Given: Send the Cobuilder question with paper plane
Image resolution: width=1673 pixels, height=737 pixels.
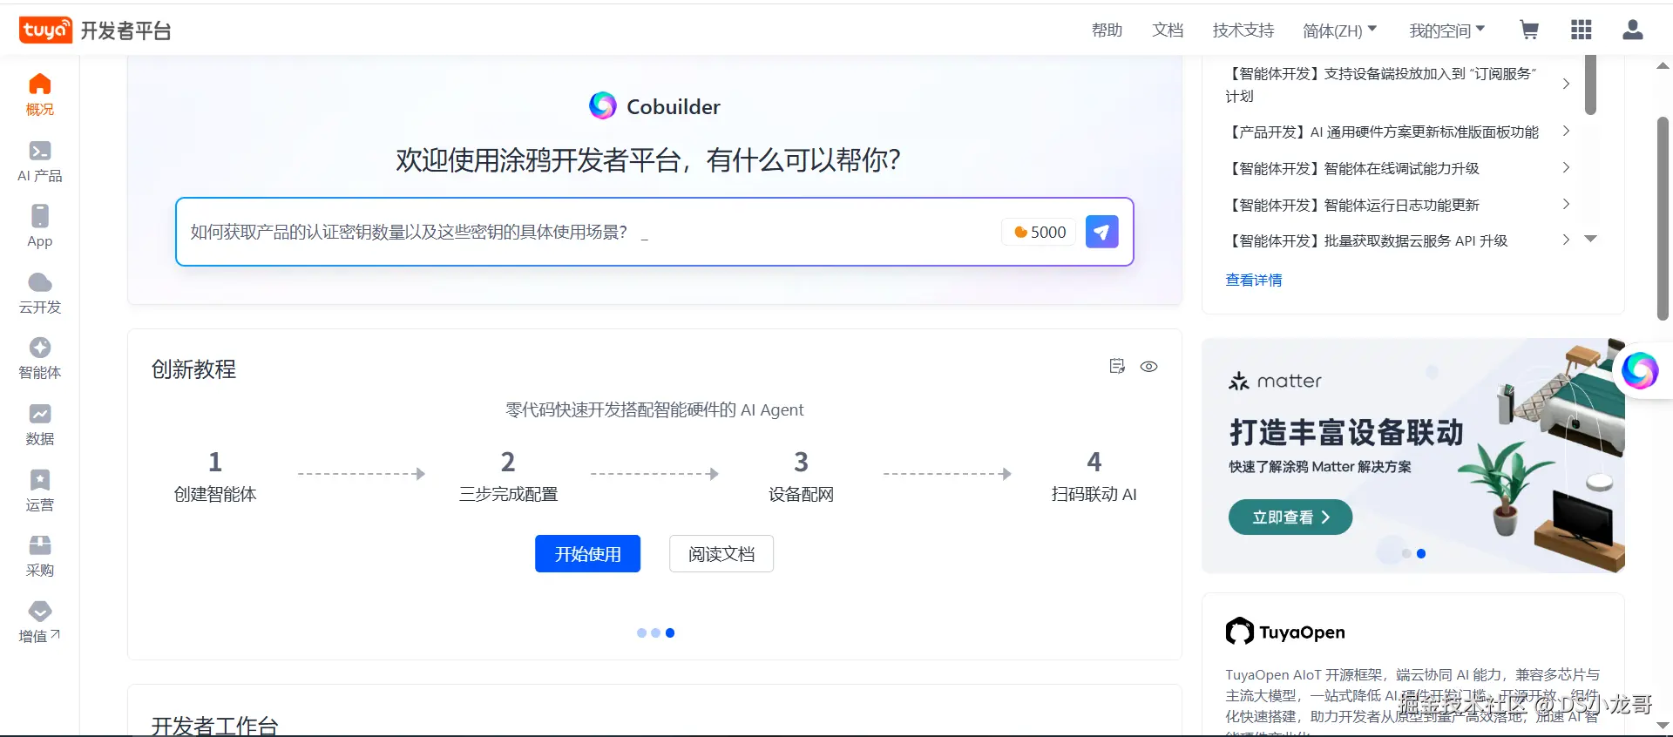Looking at the screenshot, I should click(x=1101, y=232).
